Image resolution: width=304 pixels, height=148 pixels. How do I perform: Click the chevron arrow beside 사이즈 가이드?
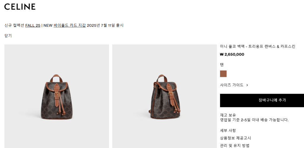pos(247,85)
